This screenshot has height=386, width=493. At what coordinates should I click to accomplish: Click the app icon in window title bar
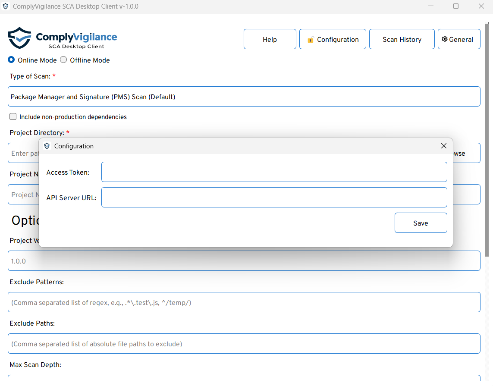point(6,7)
